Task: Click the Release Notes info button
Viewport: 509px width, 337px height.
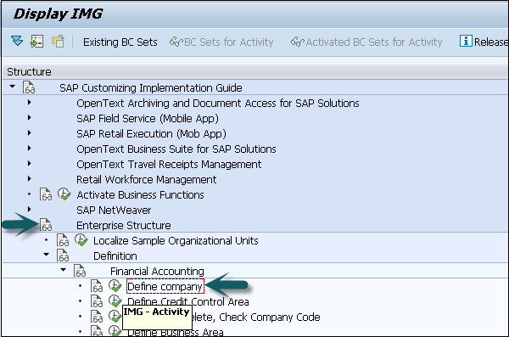Action: 484,42
